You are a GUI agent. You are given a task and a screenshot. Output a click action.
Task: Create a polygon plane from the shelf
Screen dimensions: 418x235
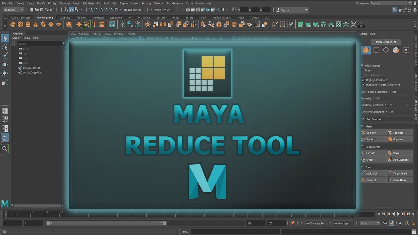[x=51, y=24]
